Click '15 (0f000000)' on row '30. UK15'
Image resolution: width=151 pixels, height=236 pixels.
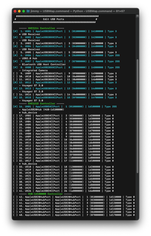click(x=74, y=155)
